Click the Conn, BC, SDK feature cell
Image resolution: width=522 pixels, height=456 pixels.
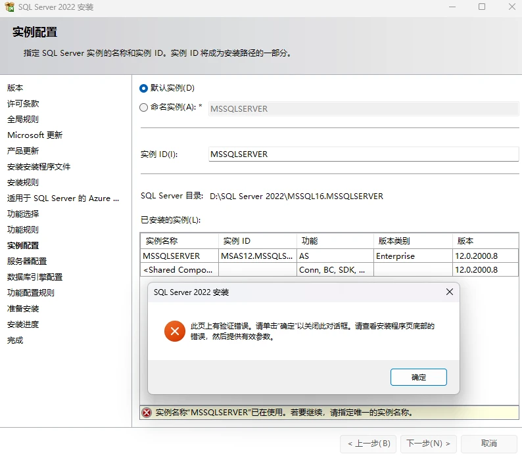tap(335, 270)
